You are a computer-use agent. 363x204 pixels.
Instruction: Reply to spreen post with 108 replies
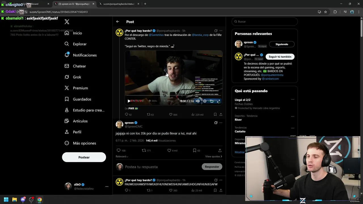pos(121,150)
